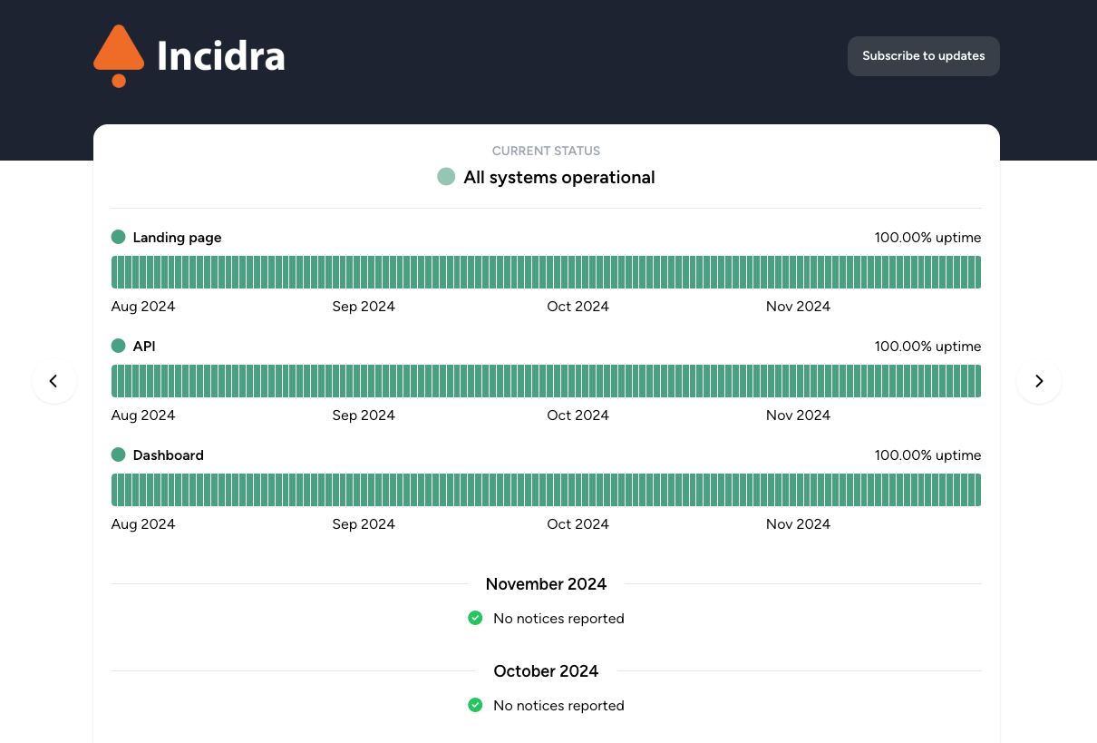The width and height of the screenshot is (1097, 743).
Task: Click the November 2024 green checkmark icon
Action: click(x=475, y=618)
